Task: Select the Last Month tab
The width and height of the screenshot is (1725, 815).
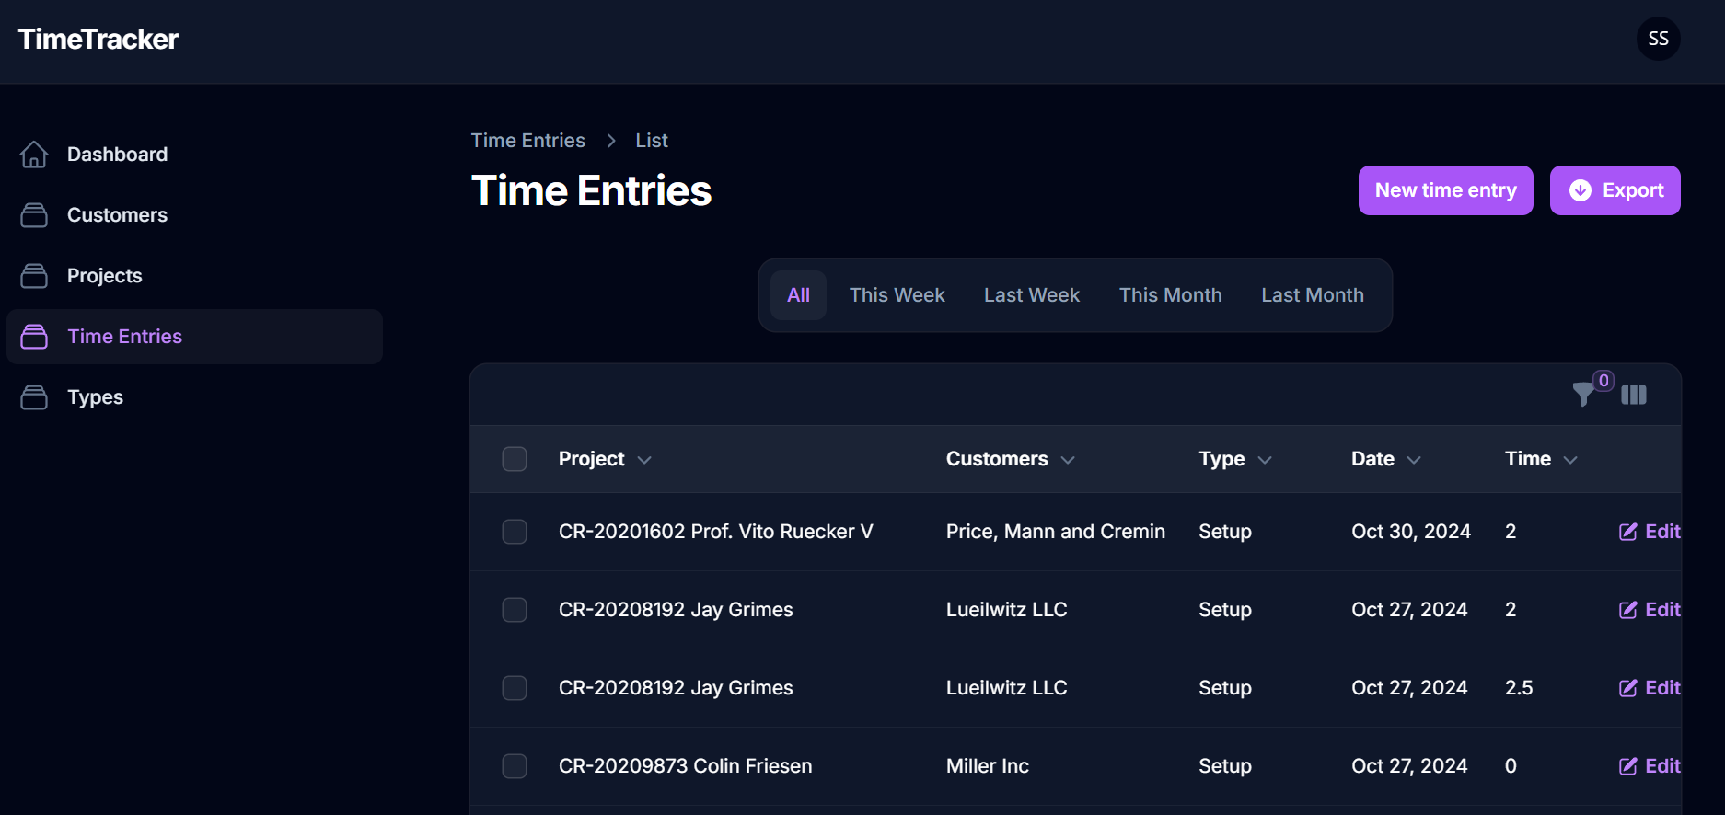Action: click(1312, 295)
